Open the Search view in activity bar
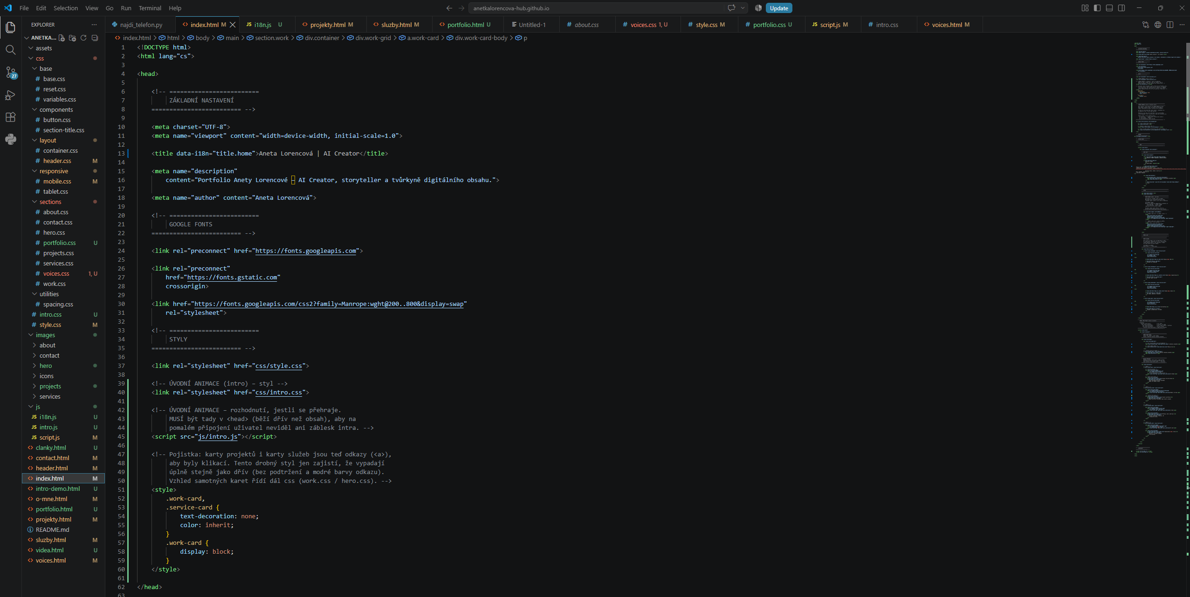1190x597 pixels. tap(10, 50)
